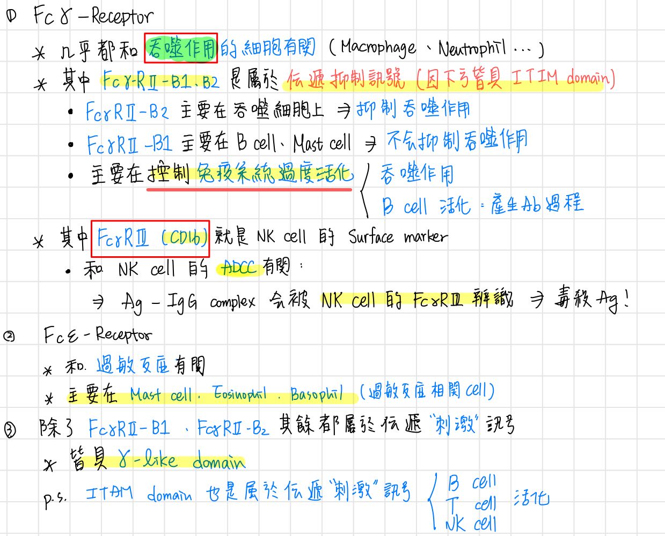Click the handwritten word Neutrophil
This screenshot has width=665, height=536.
472,49
